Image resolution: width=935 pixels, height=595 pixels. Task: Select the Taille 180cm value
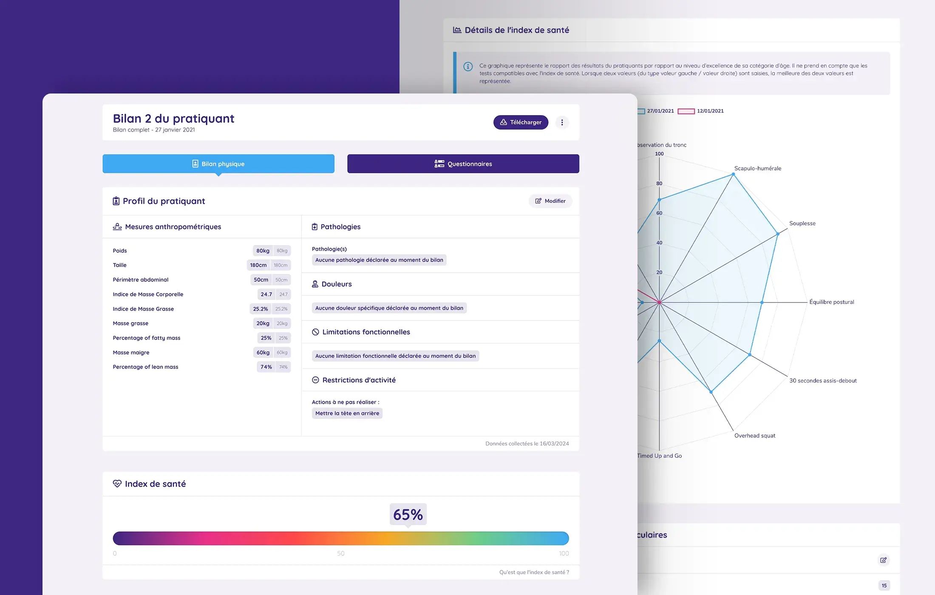coord(258,265)
